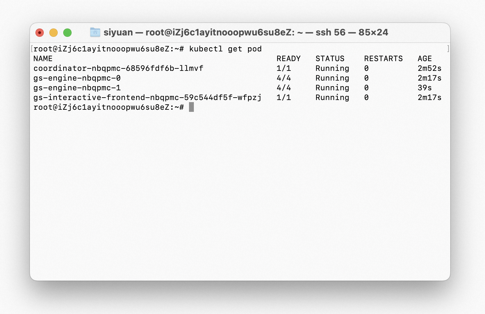Image resolution: width=485 pixels, height=314 pixels.
Task: Click pod name gs-interactive-frontend-nbqpmc-59c544df5f-wfpzj
Action: coord(147,98)
